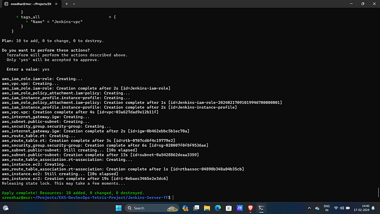Click the taskbar Search box
Viewport: 380px width, 214px height.
pyautogui.click(x=152, y=208)
